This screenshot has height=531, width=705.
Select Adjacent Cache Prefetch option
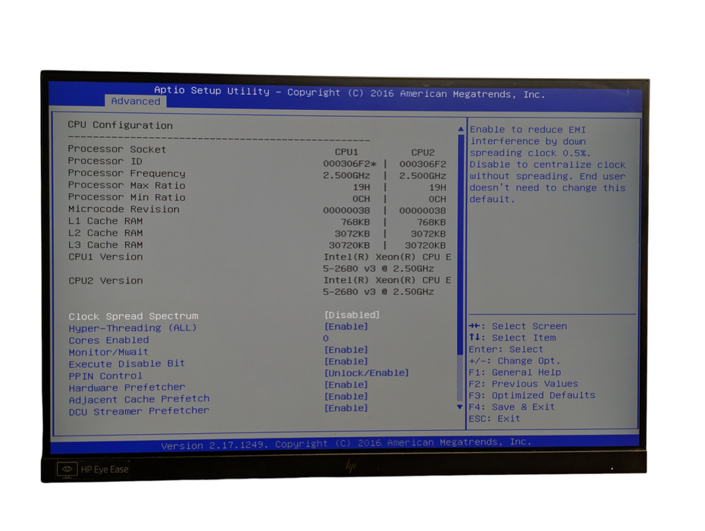coord(139,399)
